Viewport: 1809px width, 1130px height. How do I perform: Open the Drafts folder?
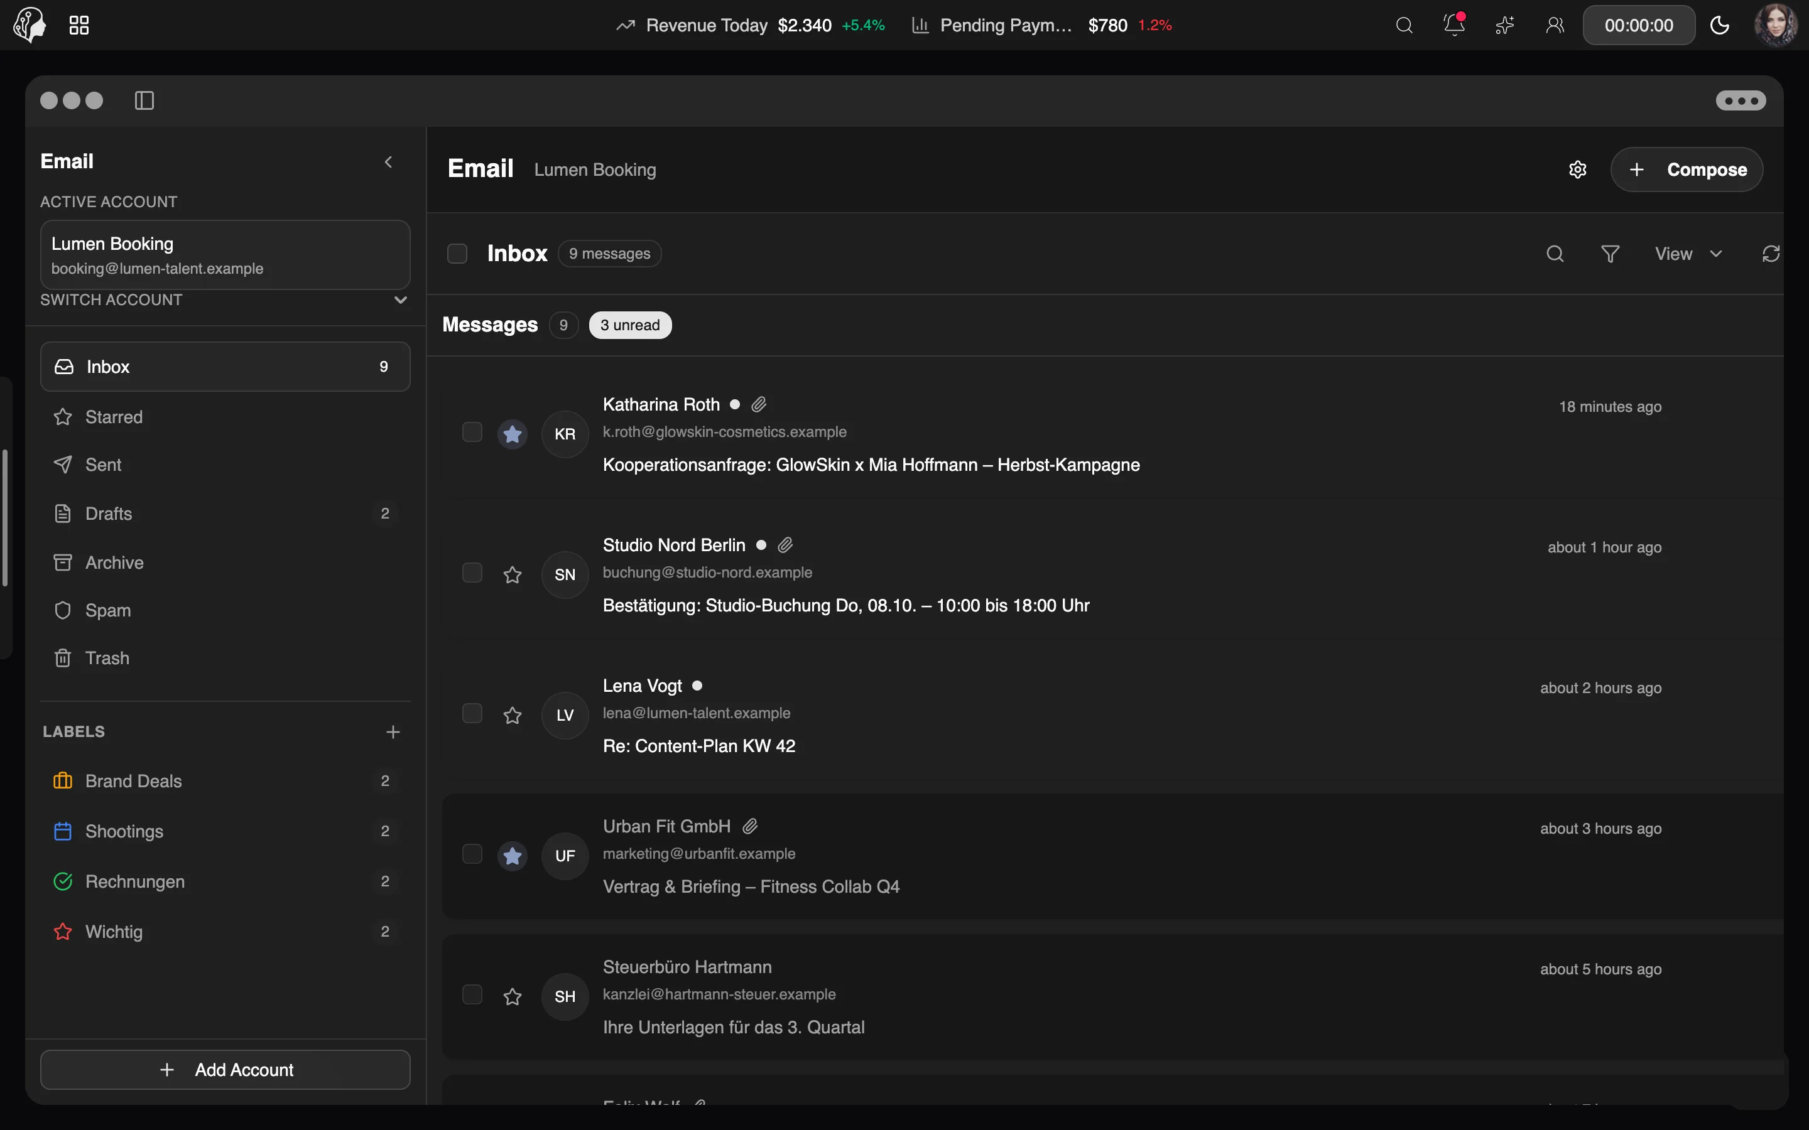pyautogui.click(x=225, y=514)
